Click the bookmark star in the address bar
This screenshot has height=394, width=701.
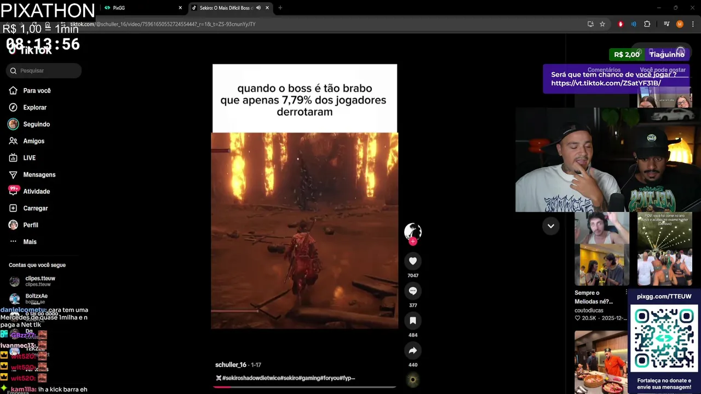(x=602, y=24)
